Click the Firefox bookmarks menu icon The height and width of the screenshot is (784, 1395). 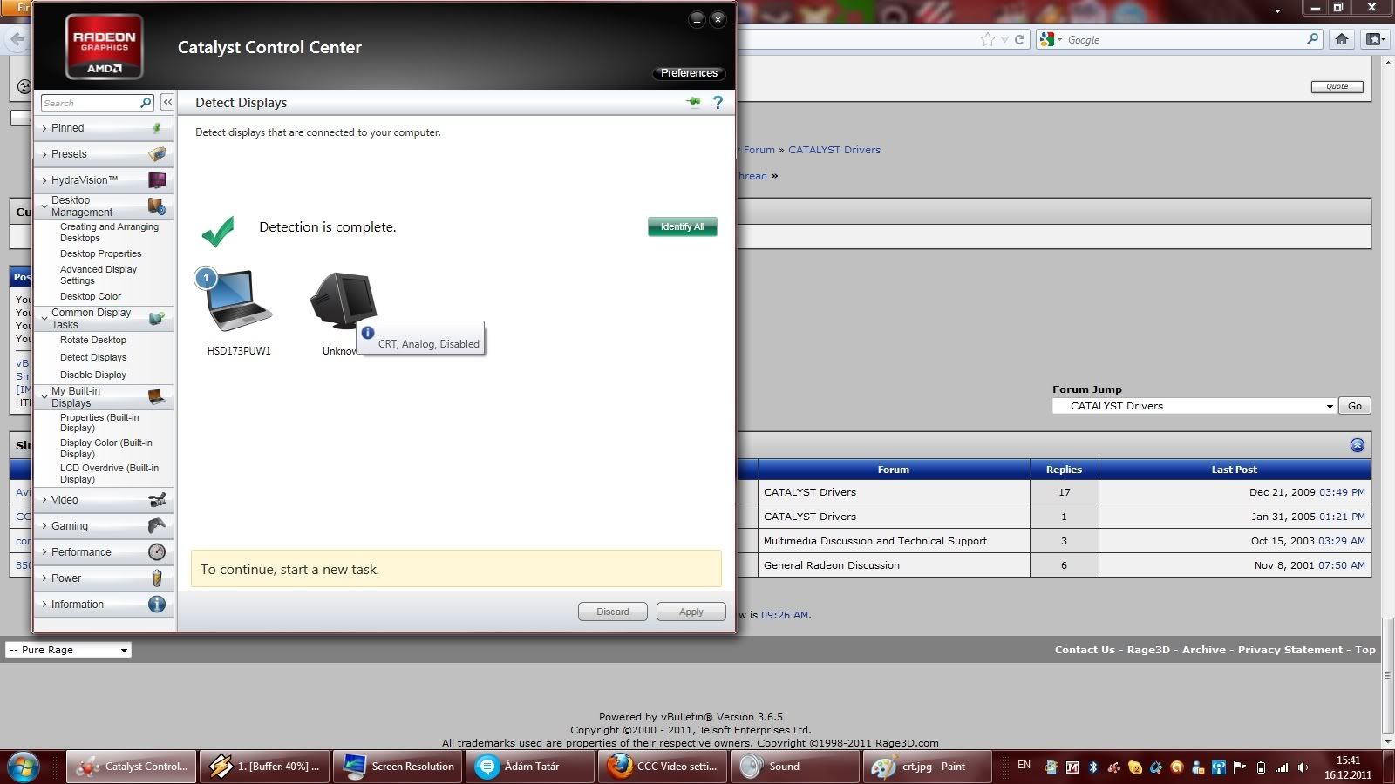tap(1374, 39)
